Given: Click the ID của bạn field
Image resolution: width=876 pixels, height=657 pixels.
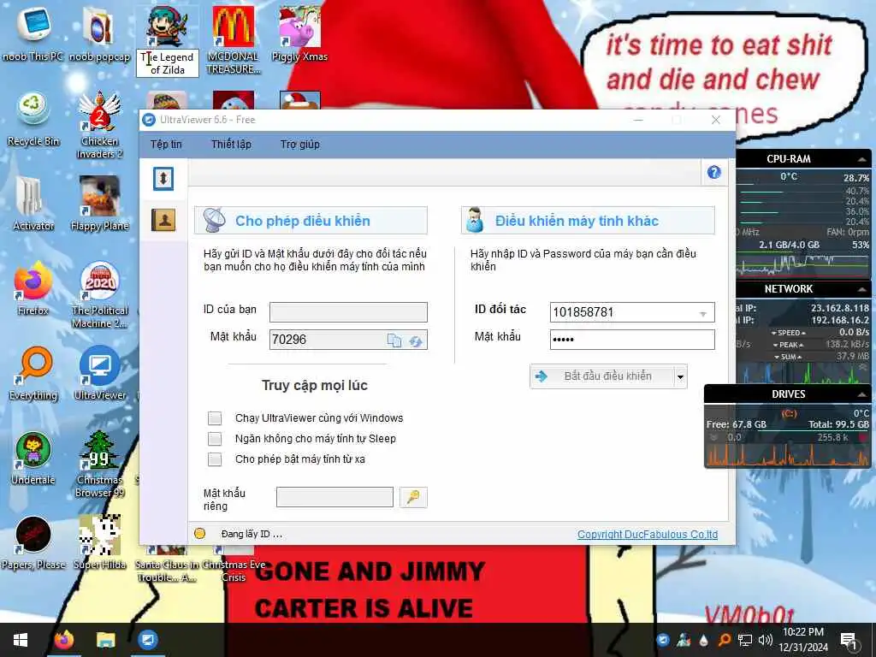Looking at the screenshot, I should click(349, 311).
